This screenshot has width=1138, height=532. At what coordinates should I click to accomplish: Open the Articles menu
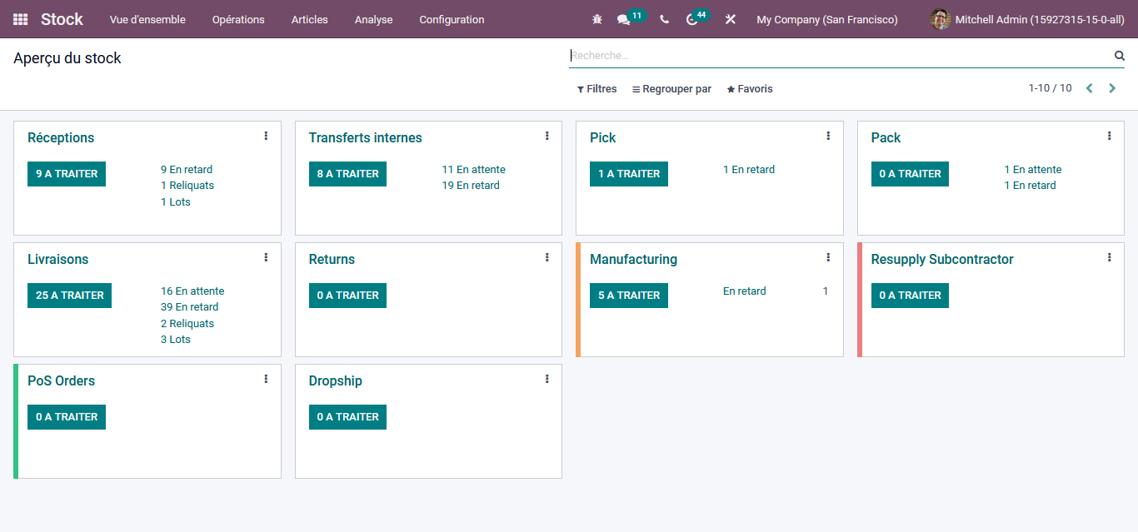[310, 19]
